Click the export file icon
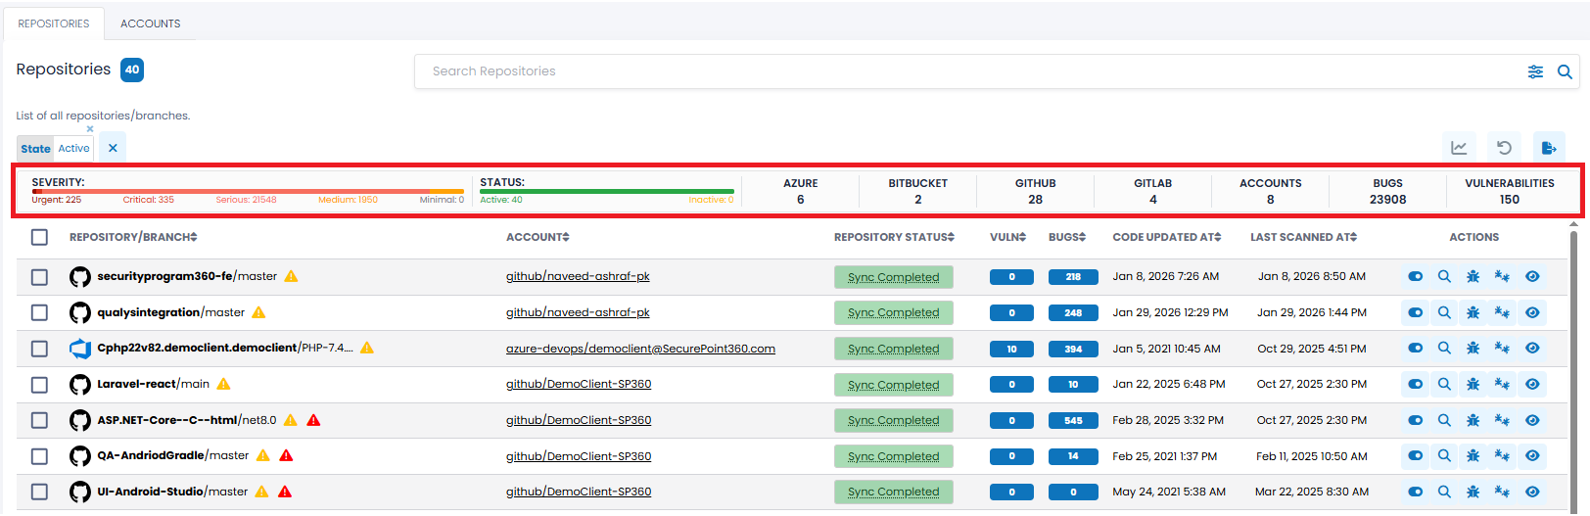 [x=1549, y=148]
